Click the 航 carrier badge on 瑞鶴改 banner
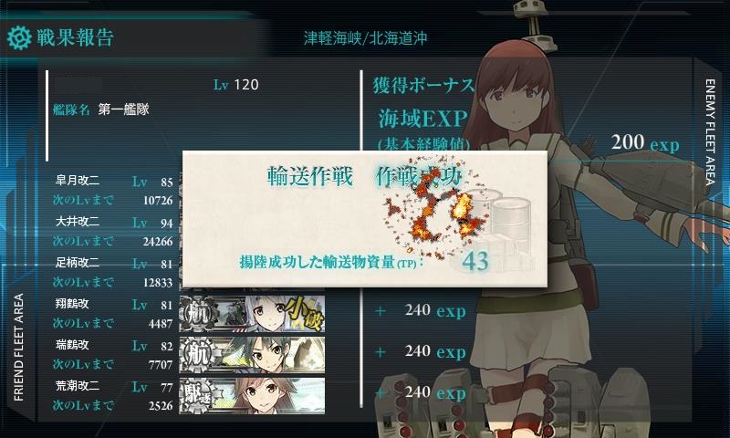The image size is (730, 438). (198, 355)
